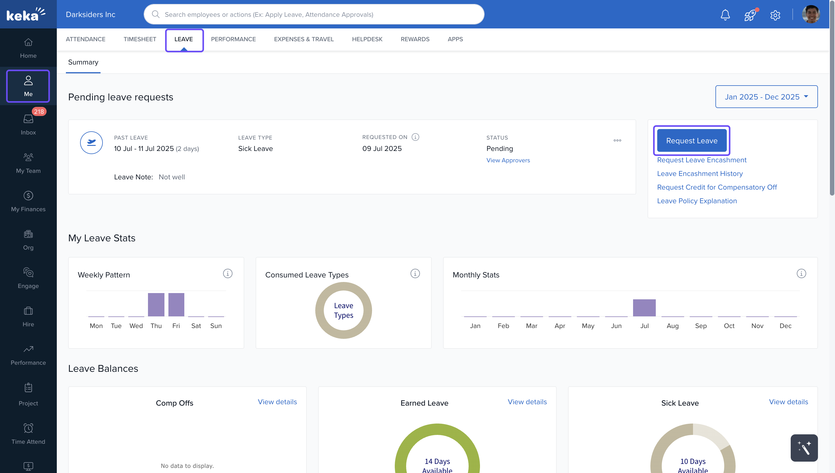This screenshot has width=835, height=473.
Task: Click the Request Leave button
Action: (692, 141)
